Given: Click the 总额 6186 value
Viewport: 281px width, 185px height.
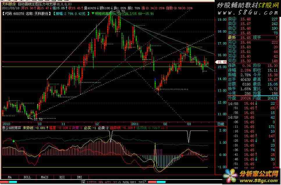Looking at the screenshot, I should 247,84.
